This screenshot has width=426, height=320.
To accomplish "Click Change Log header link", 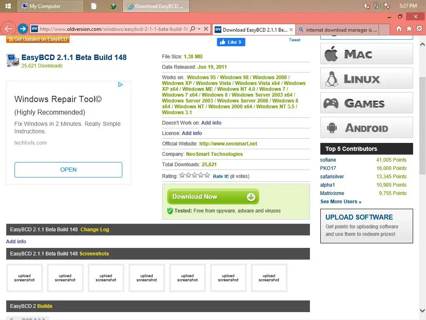I will coord(94,230).
